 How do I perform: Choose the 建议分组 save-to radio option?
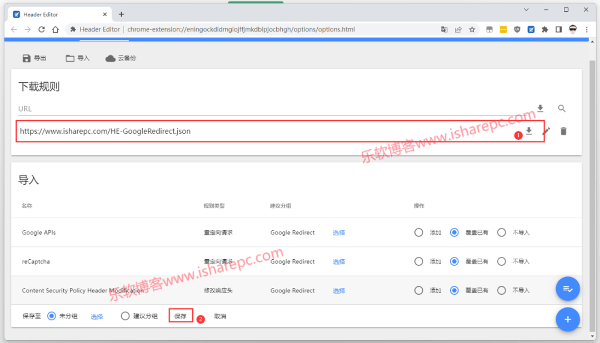click(125, 316)
